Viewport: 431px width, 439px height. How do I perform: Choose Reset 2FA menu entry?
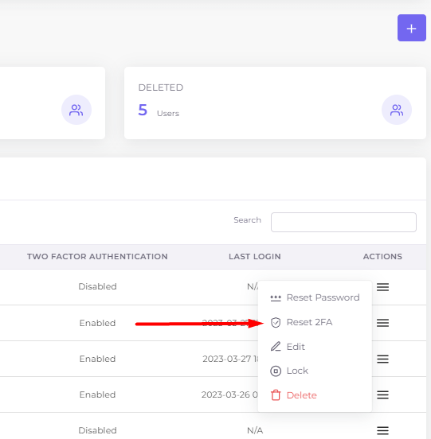coord(301,322)
